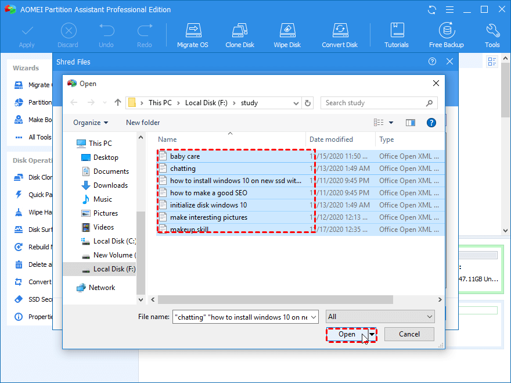Open the view options dropdown arrow
This screenshot has width=511, height=383.
click(x=391, y=123)
